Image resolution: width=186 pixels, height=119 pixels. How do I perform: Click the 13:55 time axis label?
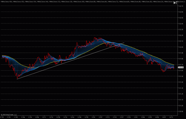pyautogui.click(x=150, y=117)
